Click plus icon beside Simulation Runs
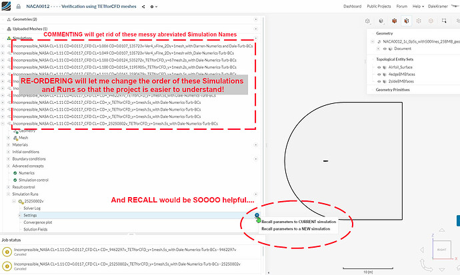Viewport: 460px width, 275px height. tap(255, 194)
